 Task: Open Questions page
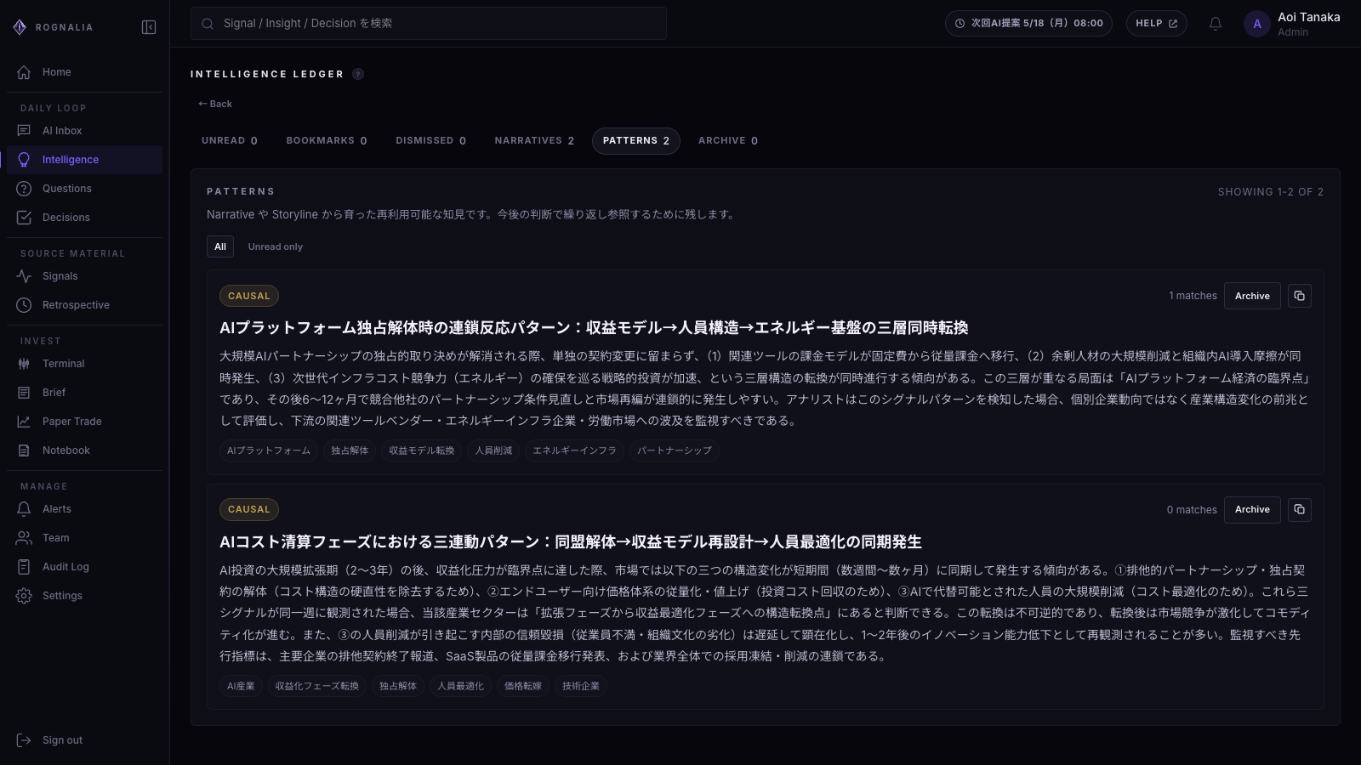84,189
